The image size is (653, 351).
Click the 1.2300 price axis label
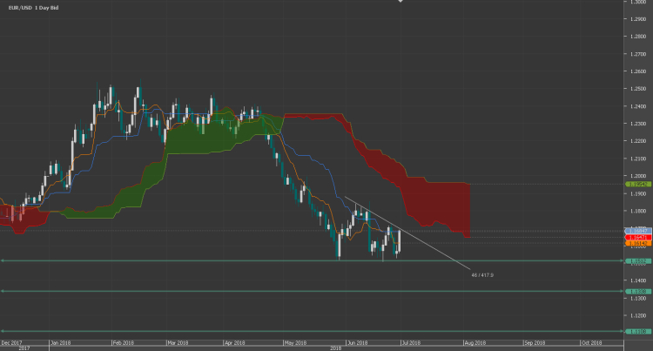pyautogui.click(x=638, y=124)
